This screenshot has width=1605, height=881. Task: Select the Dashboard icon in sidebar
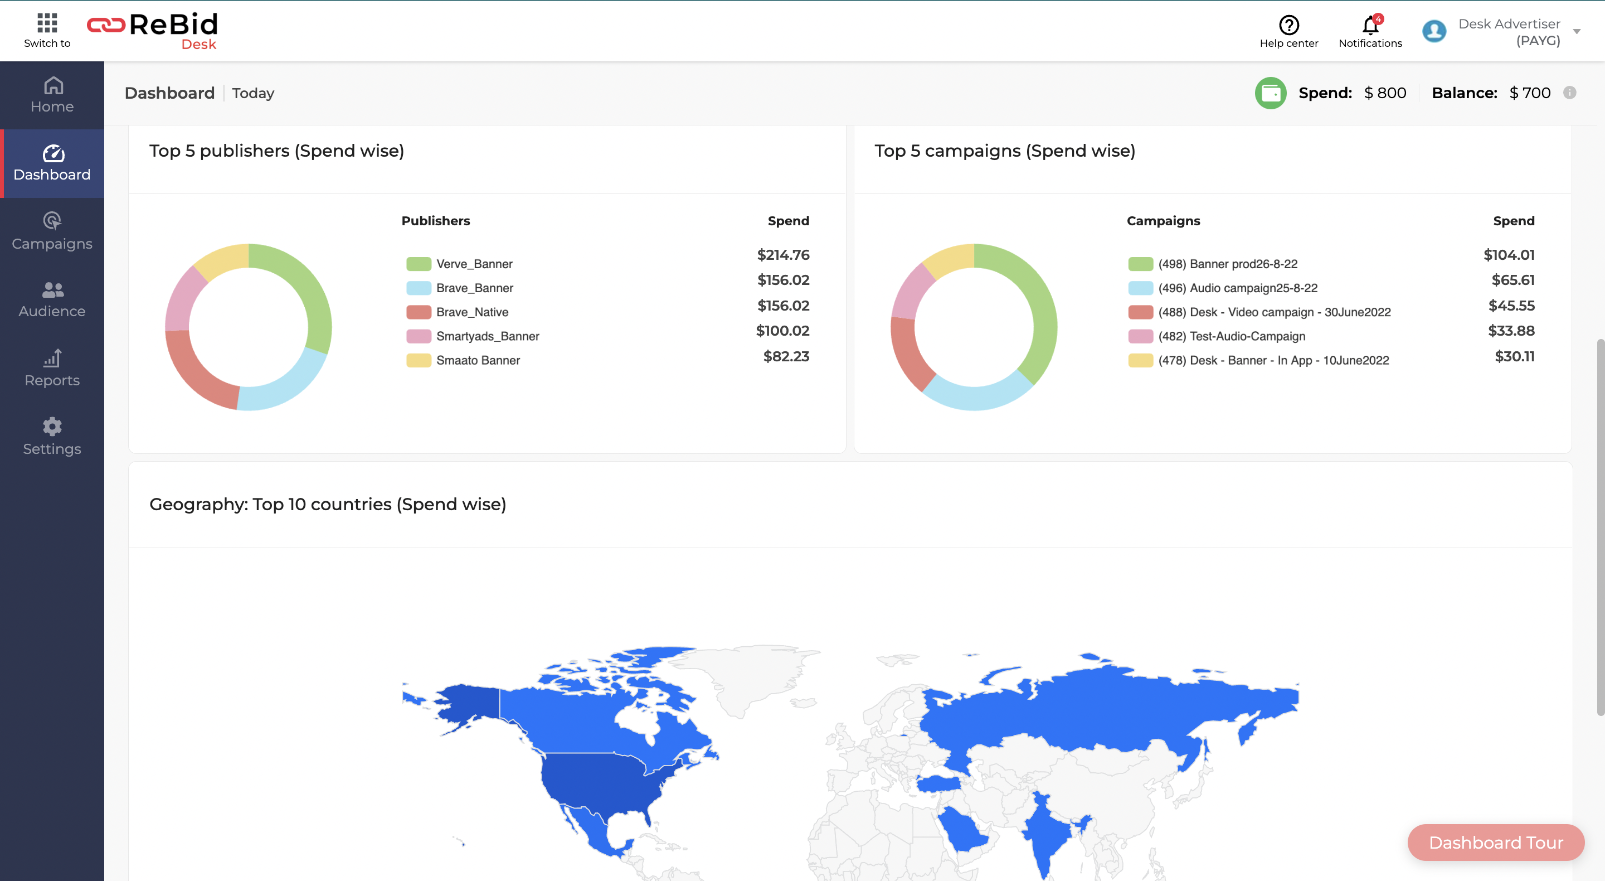tap(52, 163)
